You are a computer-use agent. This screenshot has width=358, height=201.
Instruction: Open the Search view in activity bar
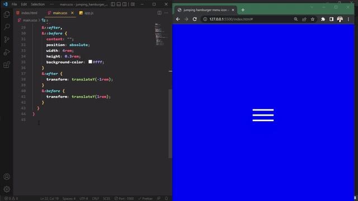[x=7, y=27]
